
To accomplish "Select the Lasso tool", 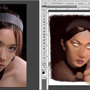I will tap(44, 16).
